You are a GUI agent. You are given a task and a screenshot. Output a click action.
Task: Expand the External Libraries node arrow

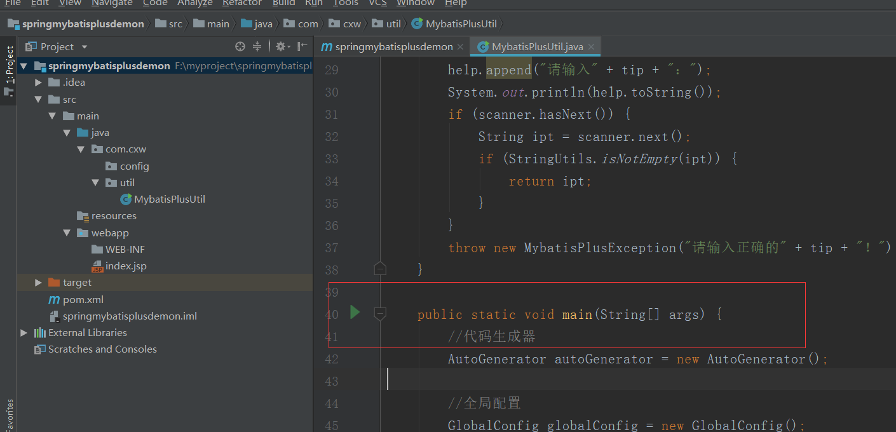pyautogui.click(x=24, y=333)
